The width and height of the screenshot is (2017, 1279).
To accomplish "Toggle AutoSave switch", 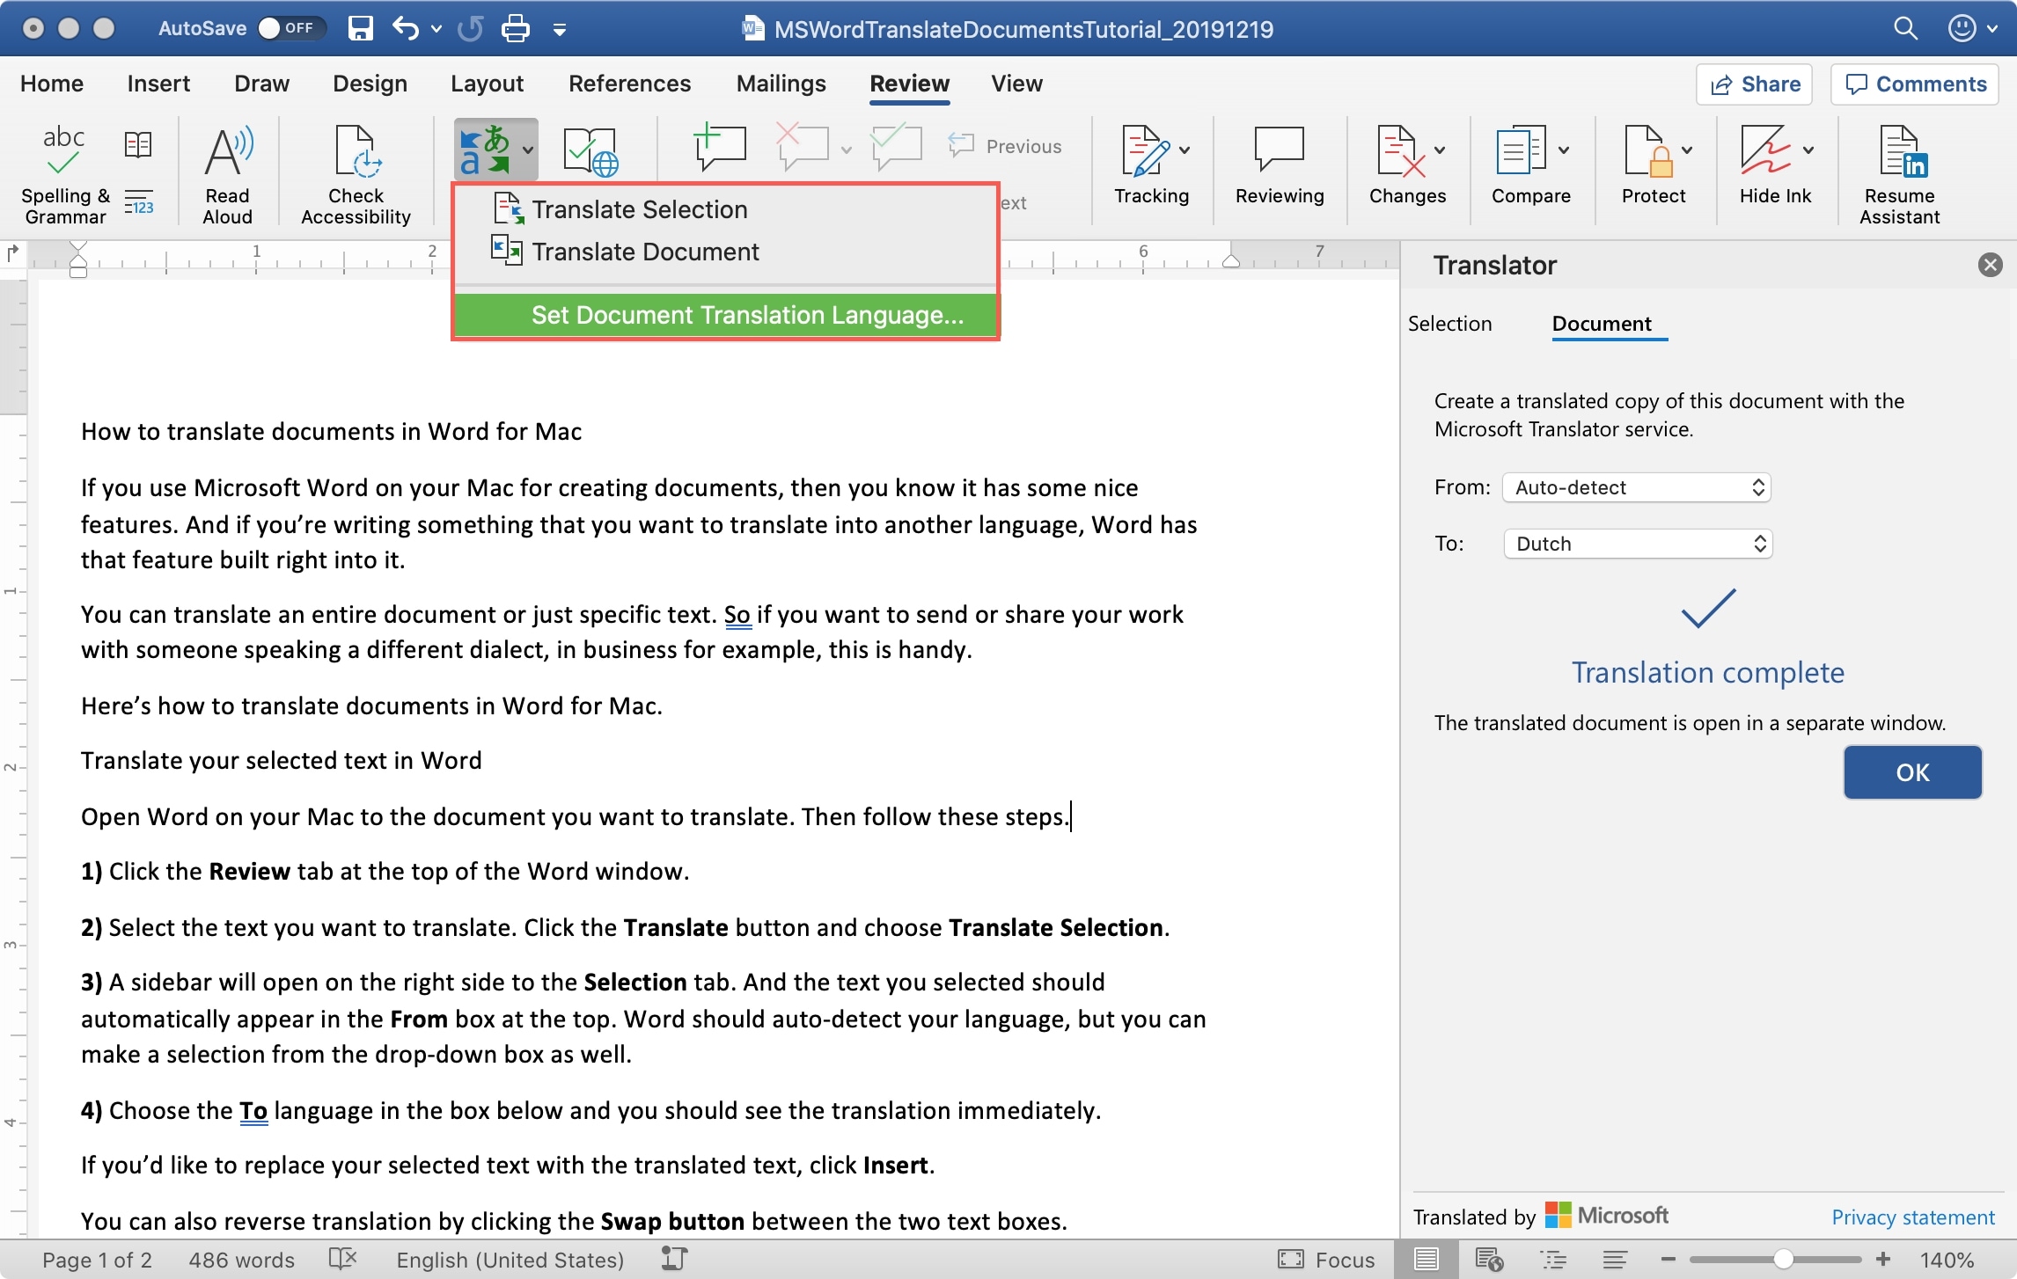I will 290,28.
